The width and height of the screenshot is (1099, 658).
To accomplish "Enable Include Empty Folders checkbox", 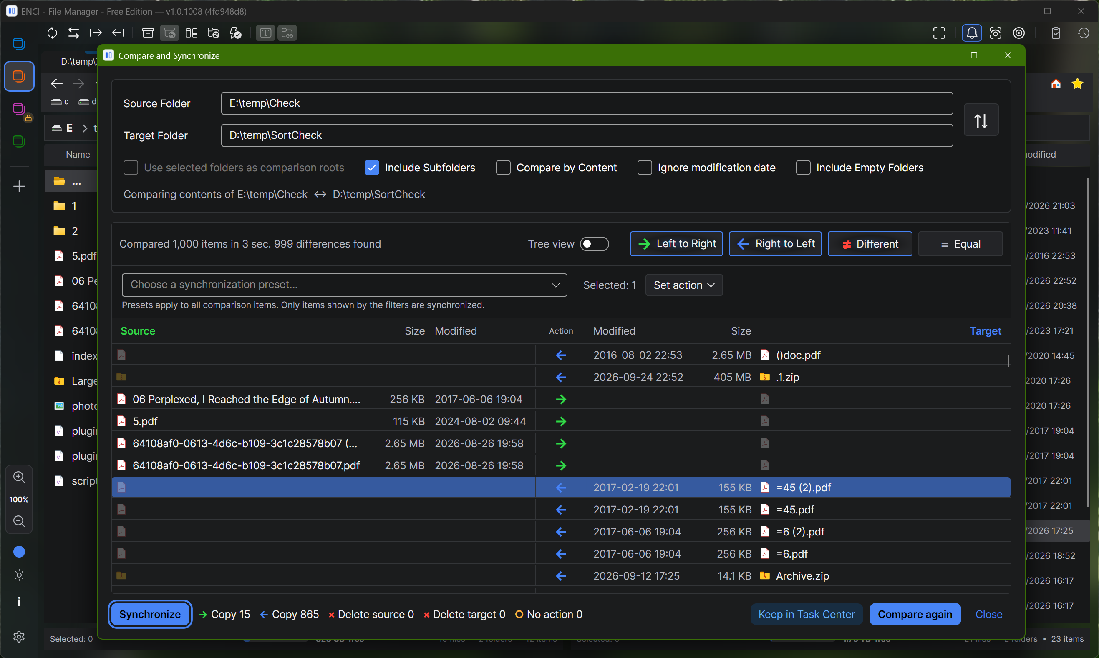I will pos(803,168).
